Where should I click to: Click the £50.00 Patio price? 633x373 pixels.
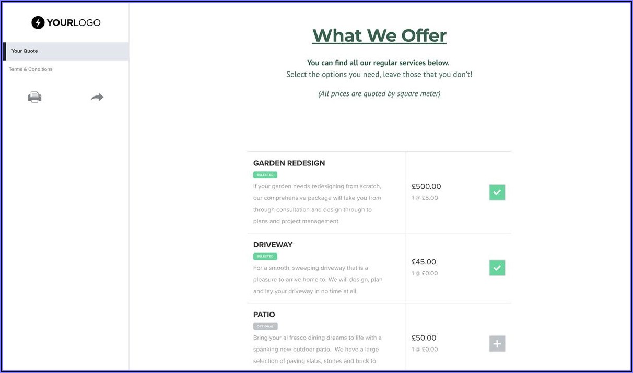(424, 338)
